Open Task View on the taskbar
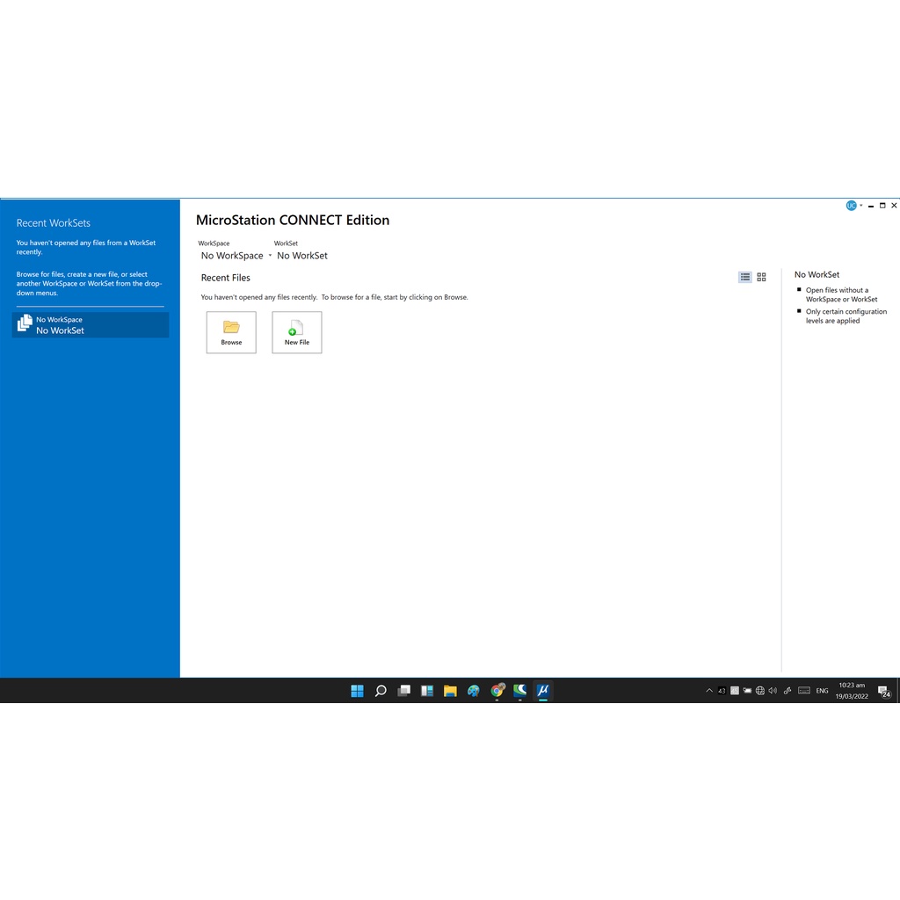The image size is (900, 900). [x=404, y=691]
